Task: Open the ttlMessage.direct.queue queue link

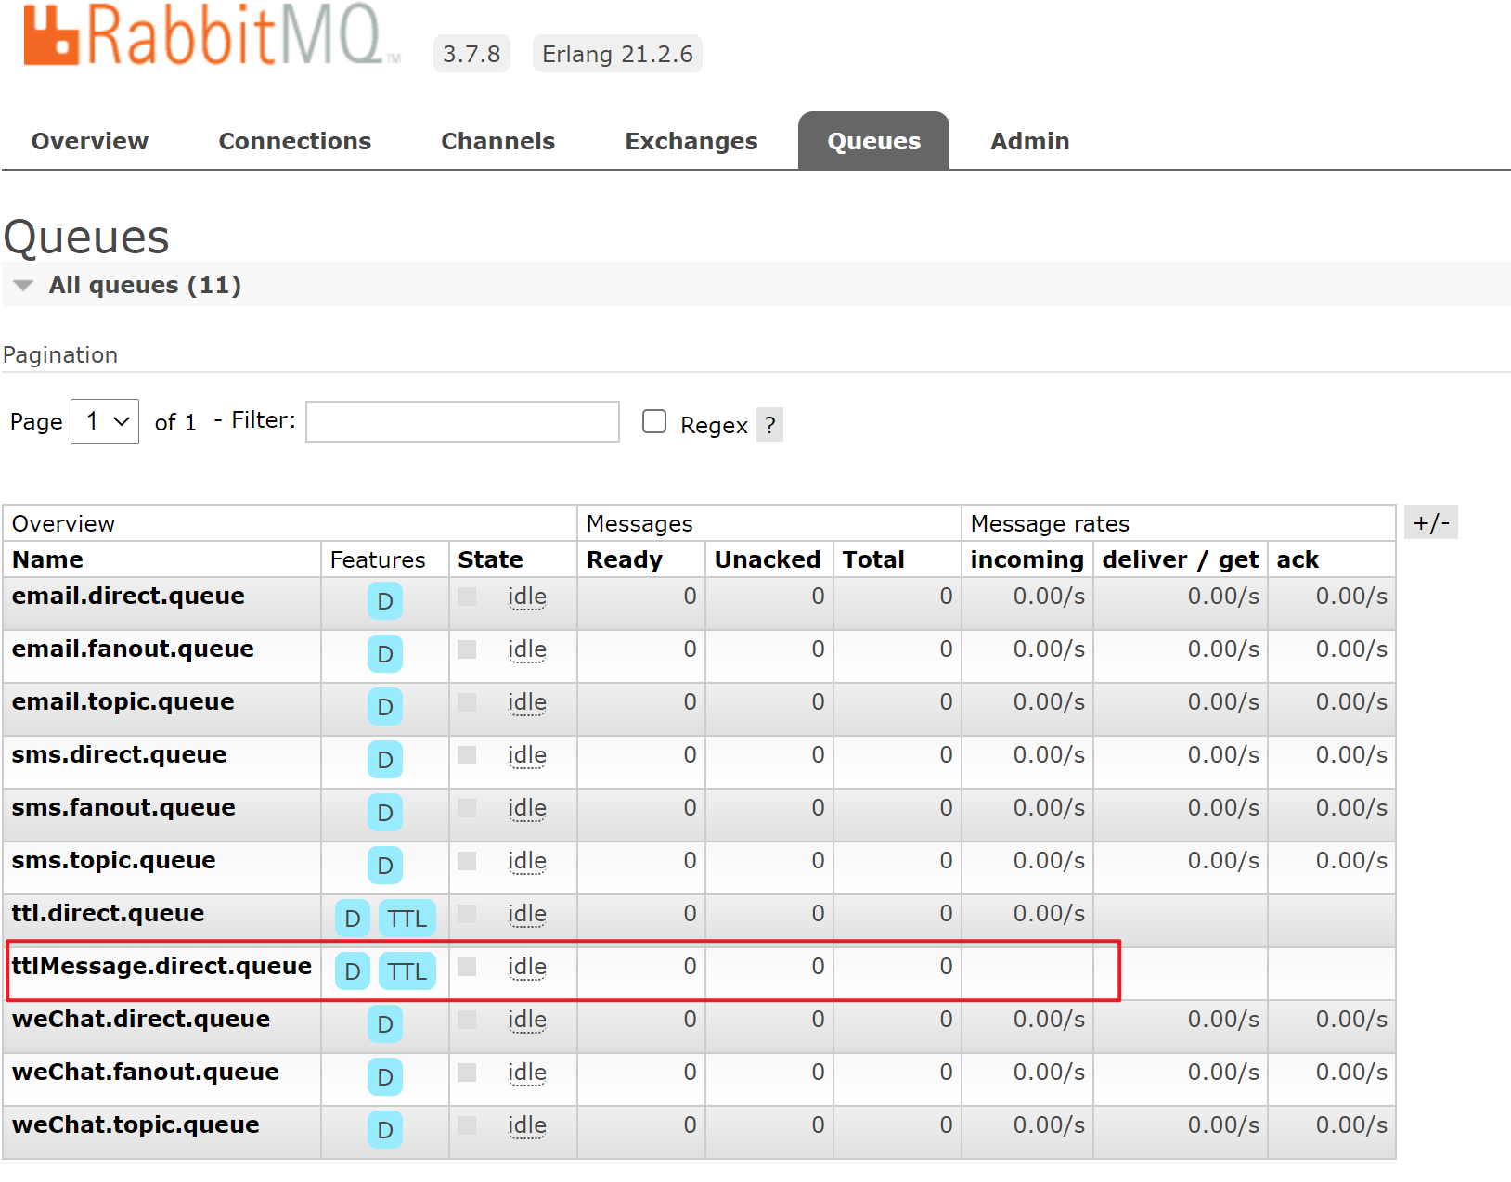Action: tap(161, 966)
